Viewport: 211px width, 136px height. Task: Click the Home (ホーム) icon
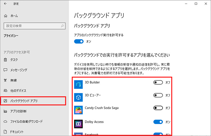6,16
